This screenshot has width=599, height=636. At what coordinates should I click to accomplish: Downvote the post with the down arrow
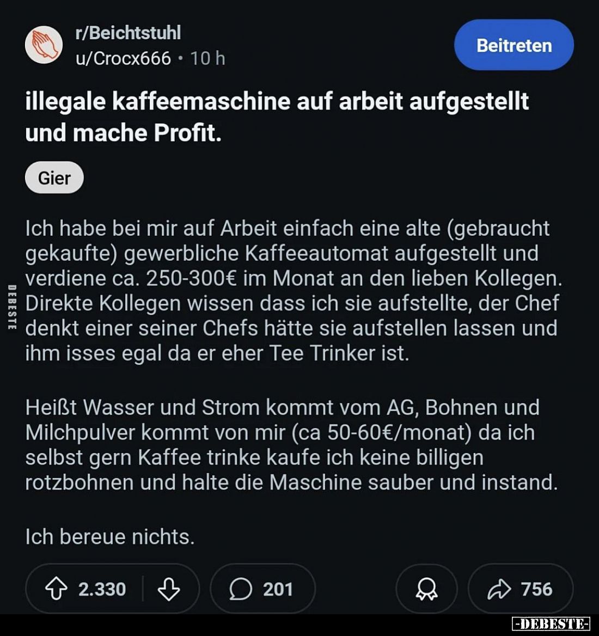(x=169, y=589)
